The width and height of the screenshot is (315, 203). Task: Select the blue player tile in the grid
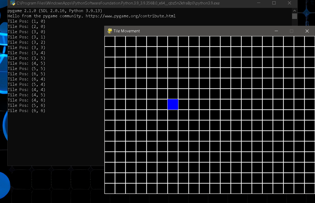pyautogui.click(x=173, y=104)
